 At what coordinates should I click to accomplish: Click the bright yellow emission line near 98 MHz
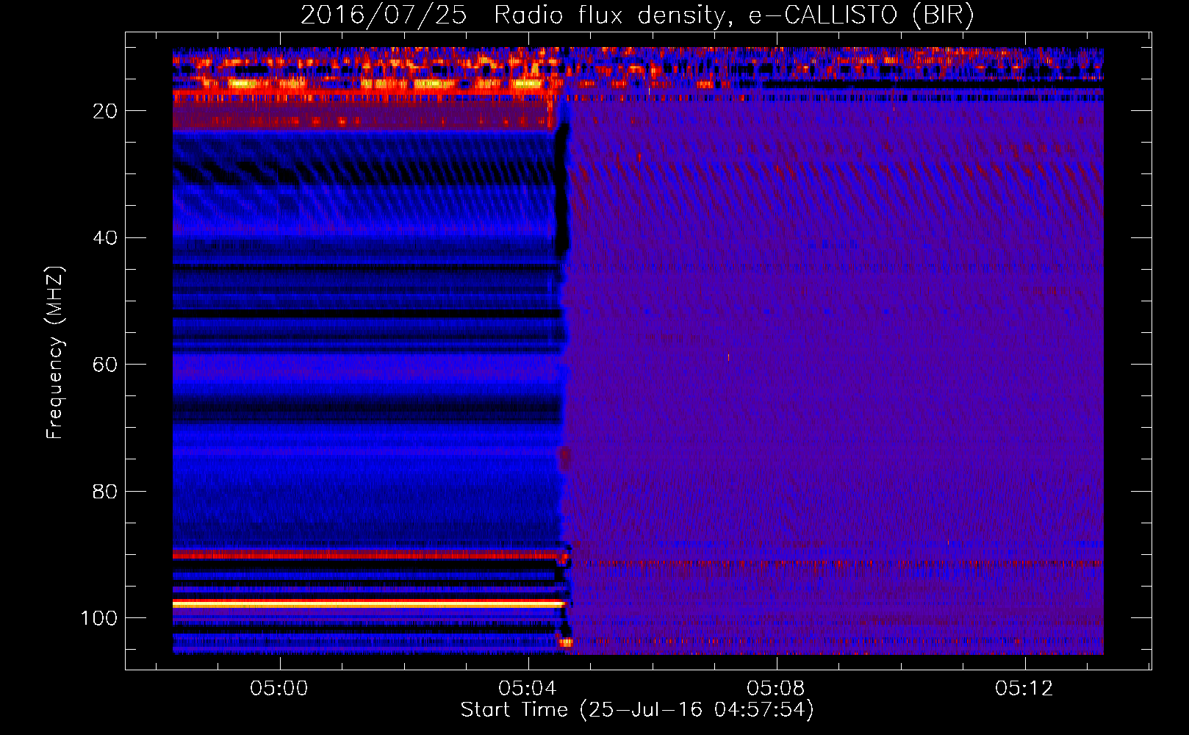pyautogui.click(x=370, y=603)
